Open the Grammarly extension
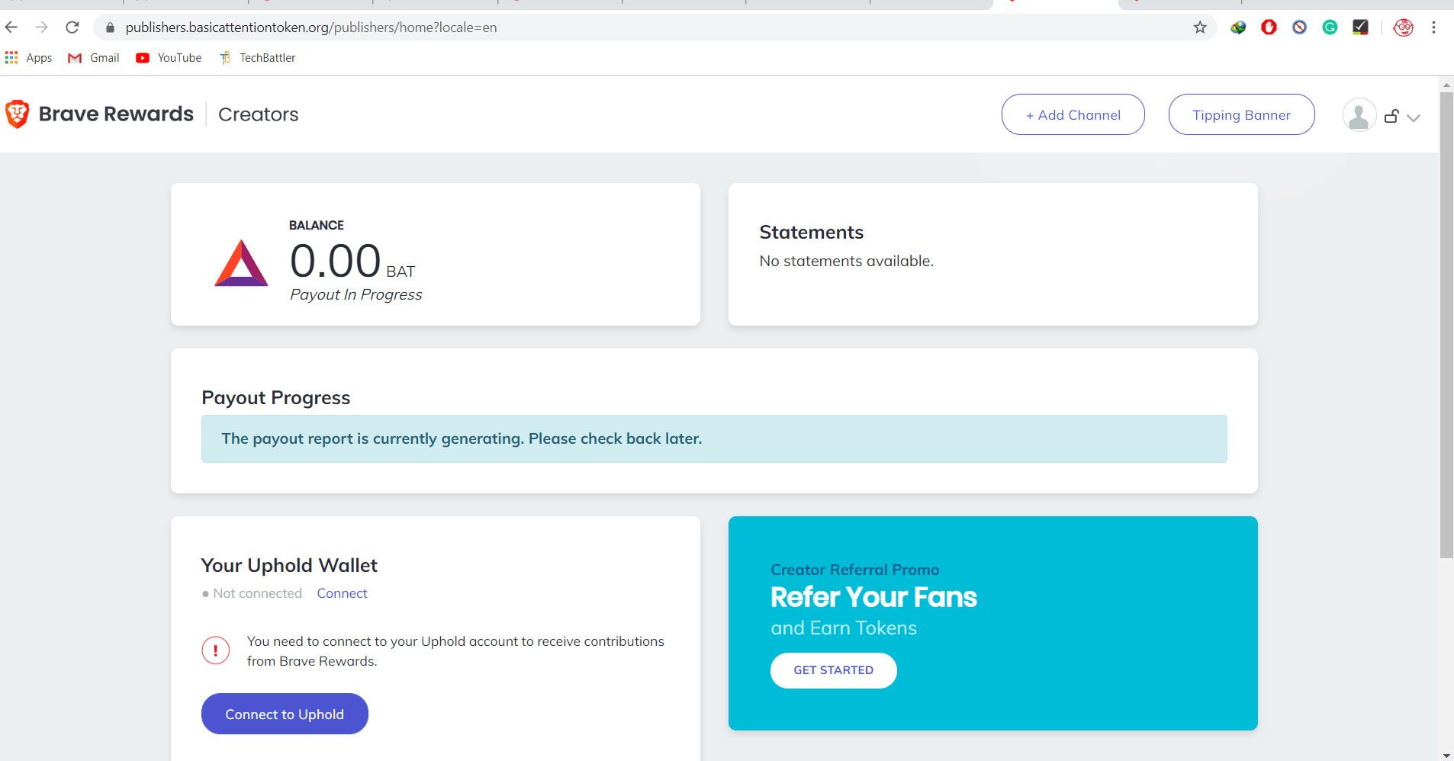The width and height of the screenshot is (1454, 761). pos(1330,27)
